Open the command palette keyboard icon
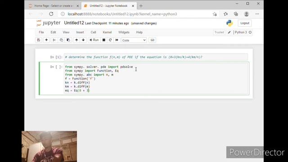 click(152, 40)
